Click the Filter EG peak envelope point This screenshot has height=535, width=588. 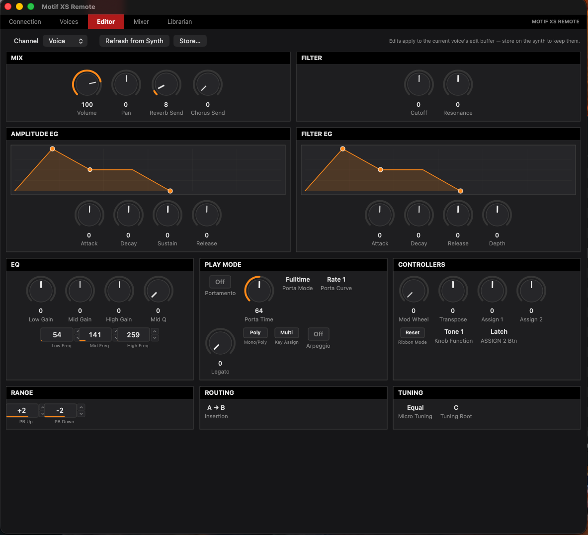click(x=343, y=149)
